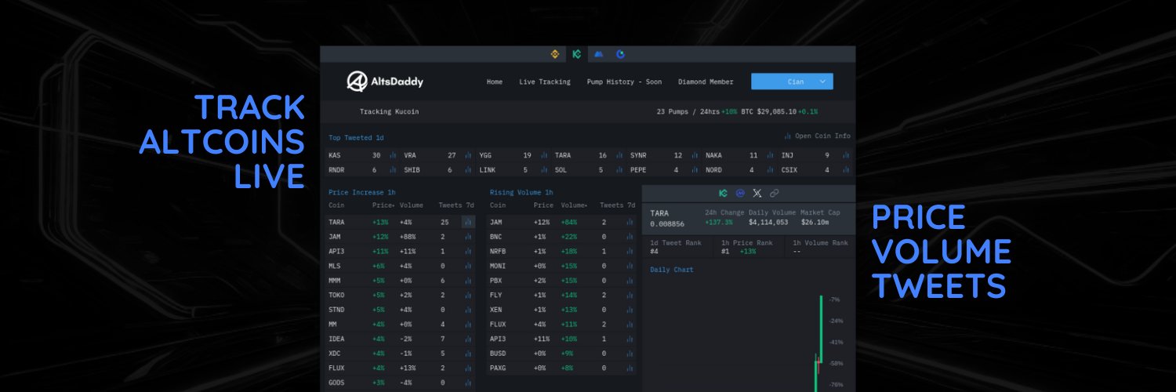Open chart icon for KAS in Top Tweeted
Image resolution: width=1176 pixels, height=392 pixels.
click(393, 155)
